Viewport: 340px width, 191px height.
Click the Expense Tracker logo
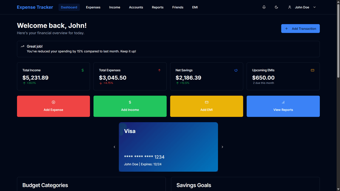pos(35,7)
